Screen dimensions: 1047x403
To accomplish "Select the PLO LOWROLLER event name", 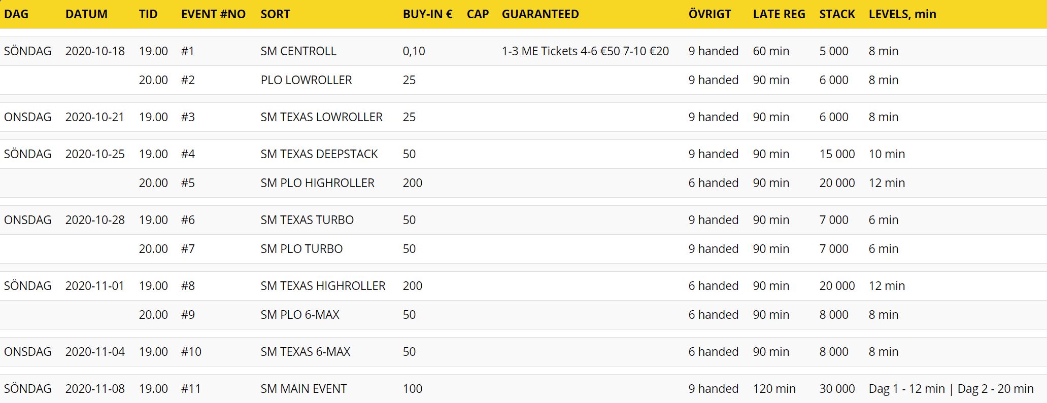I will pos(306,80).
